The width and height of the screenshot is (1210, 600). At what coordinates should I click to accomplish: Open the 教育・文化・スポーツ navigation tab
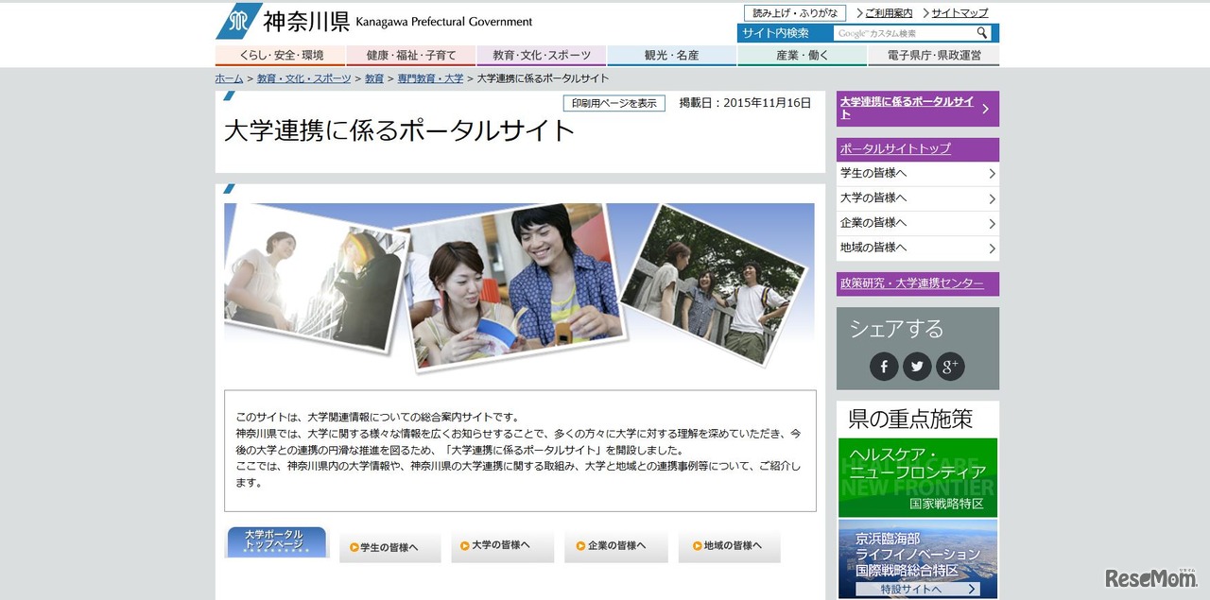click(x=541, y=55)
